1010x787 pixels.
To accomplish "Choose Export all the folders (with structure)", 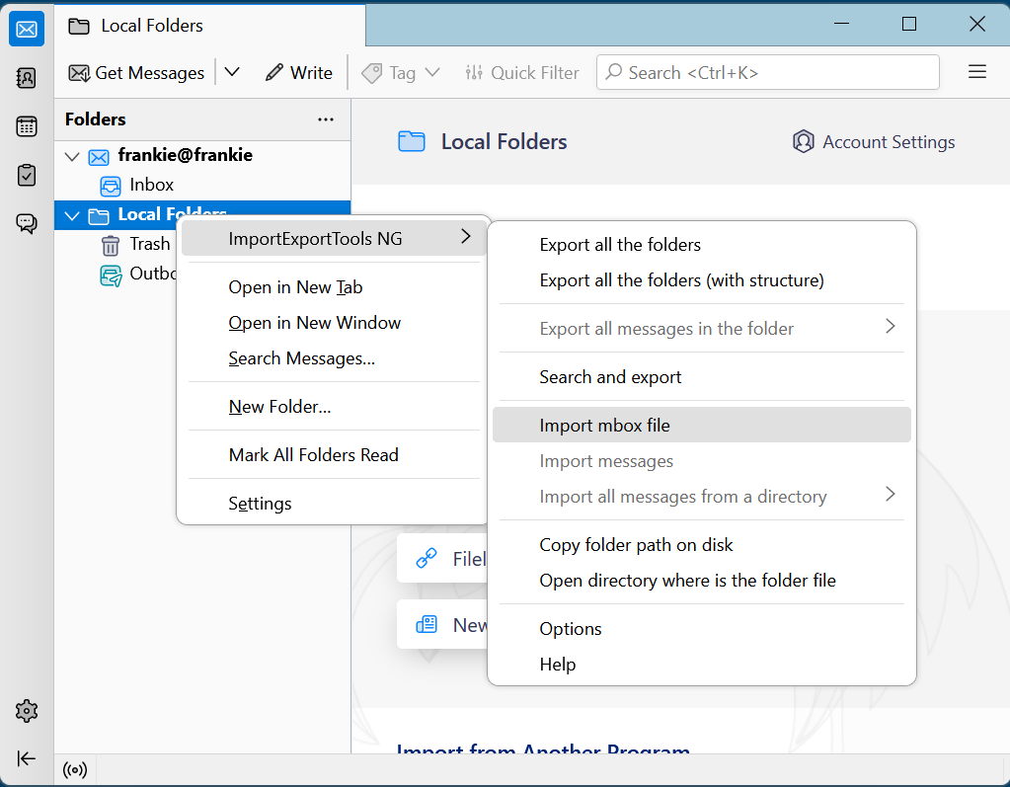I will [702, 280].
